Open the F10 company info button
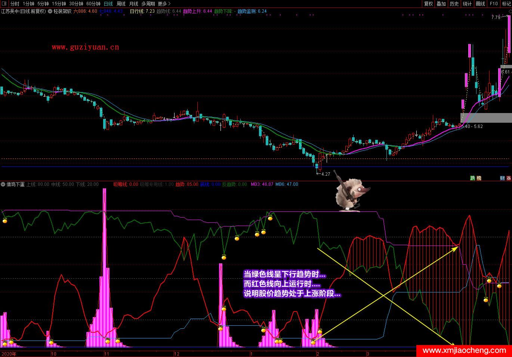 tap(494, 4)
